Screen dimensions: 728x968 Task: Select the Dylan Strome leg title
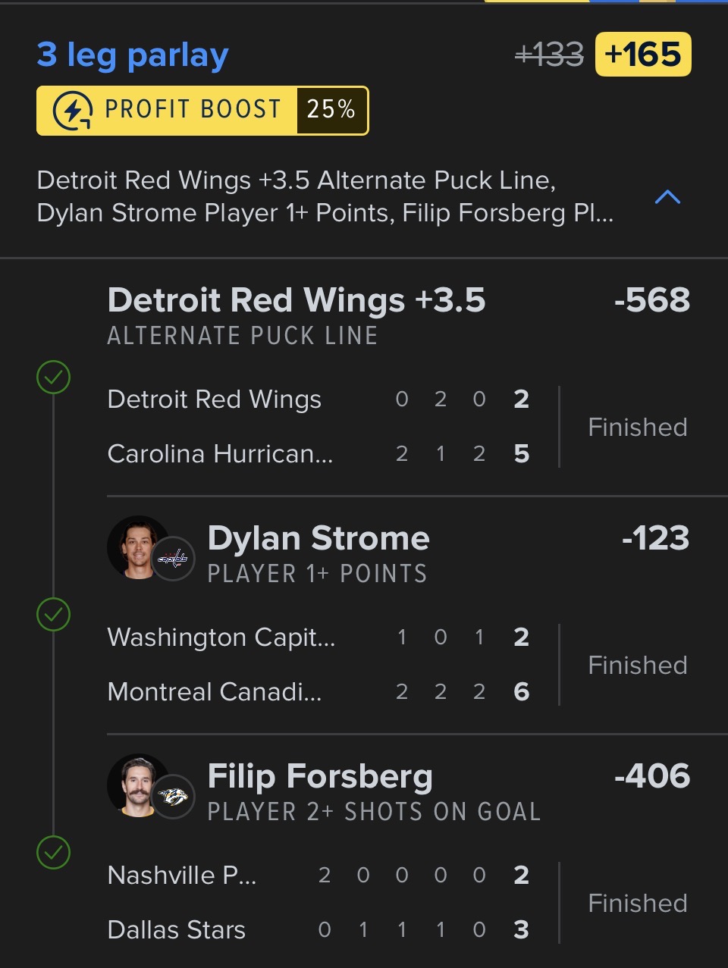[x=318, y=538]
